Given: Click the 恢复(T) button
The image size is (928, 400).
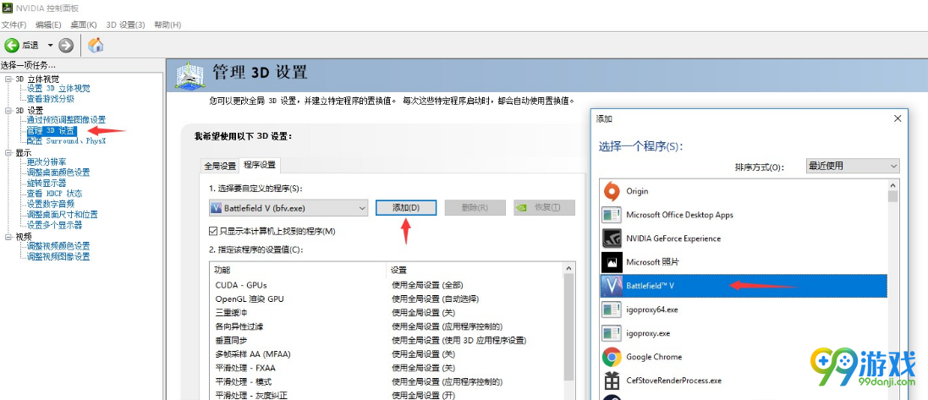Looking at the screenshot, I should pos(544,208).
